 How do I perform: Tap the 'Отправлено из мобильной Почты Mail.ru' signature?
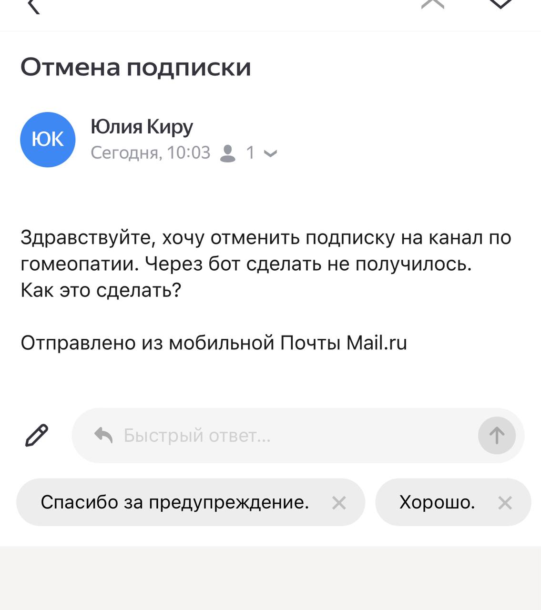[x=214, y=343]
